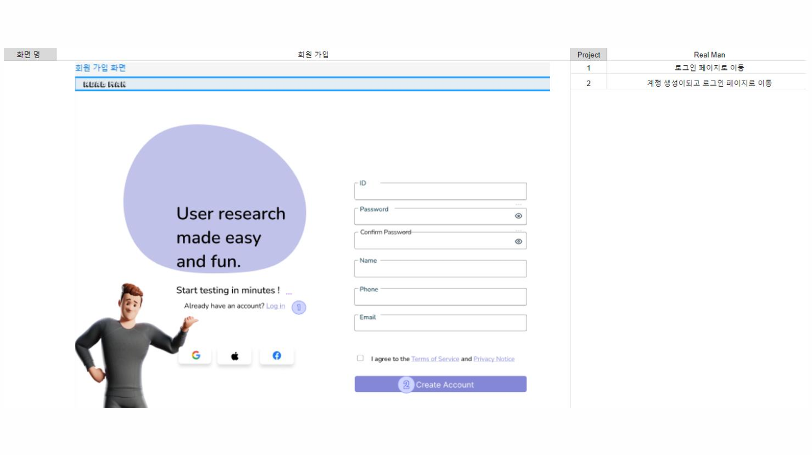The height and width of the screenshot is (455, 812).
Task: Toggle visibility of Confirm Password field
Action: click(x=518, y=242)
